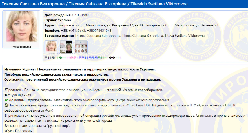Click the emoji before "После оккупации"

[x=6, y=105]
